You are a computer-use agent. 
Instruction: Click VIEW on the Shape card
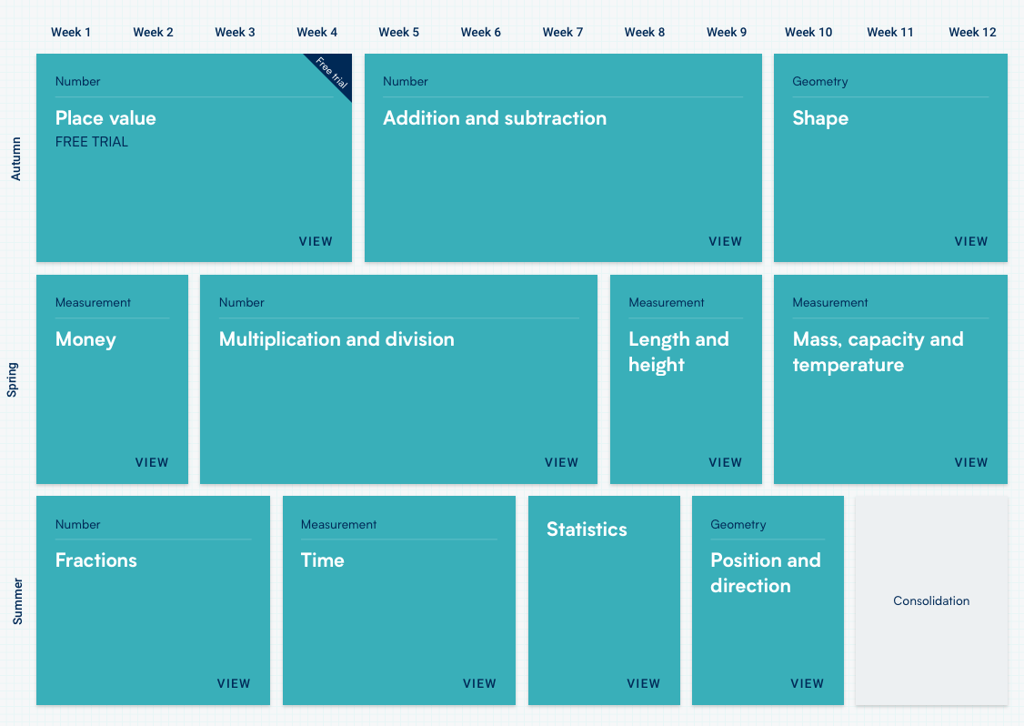click(970, 242)
